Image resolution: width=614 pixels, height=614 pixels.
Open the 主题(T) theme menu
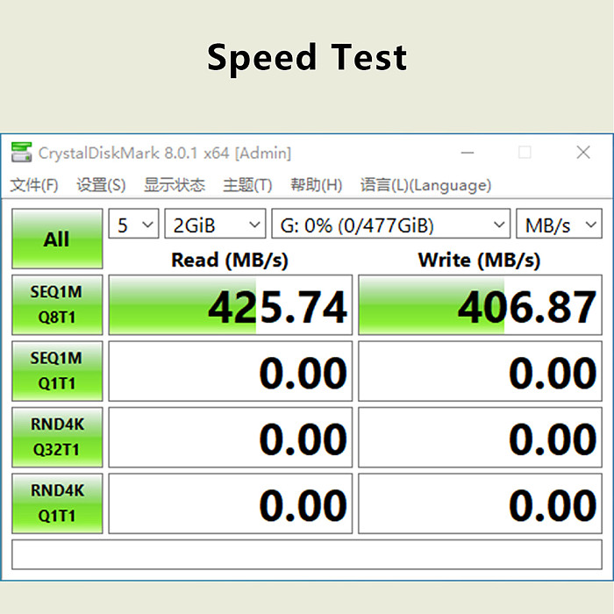247,185
